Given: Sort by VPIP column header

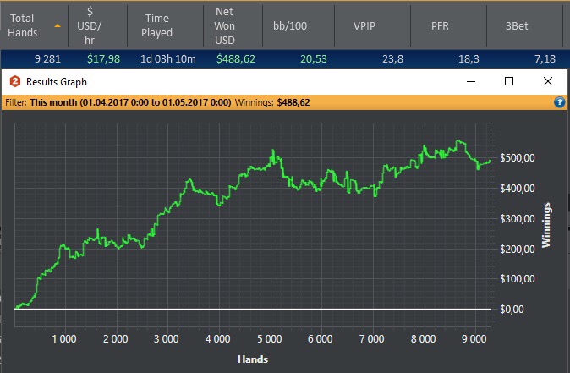Looking at the screenshot, I should [x=373, y=25].
